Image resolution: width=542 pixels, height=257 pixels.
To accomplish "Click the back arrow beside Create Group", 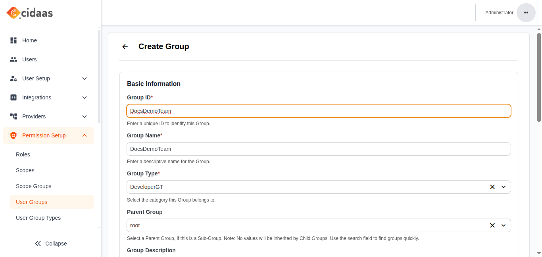I will pyautogui.click(x=125, y=47).
